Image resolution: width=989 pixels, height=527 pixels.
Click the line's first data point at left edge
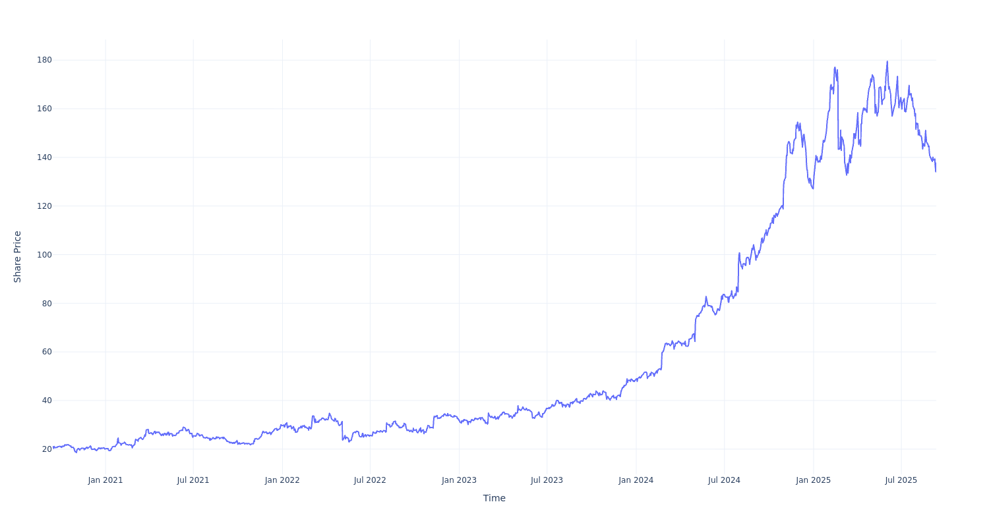pos(53,447)
